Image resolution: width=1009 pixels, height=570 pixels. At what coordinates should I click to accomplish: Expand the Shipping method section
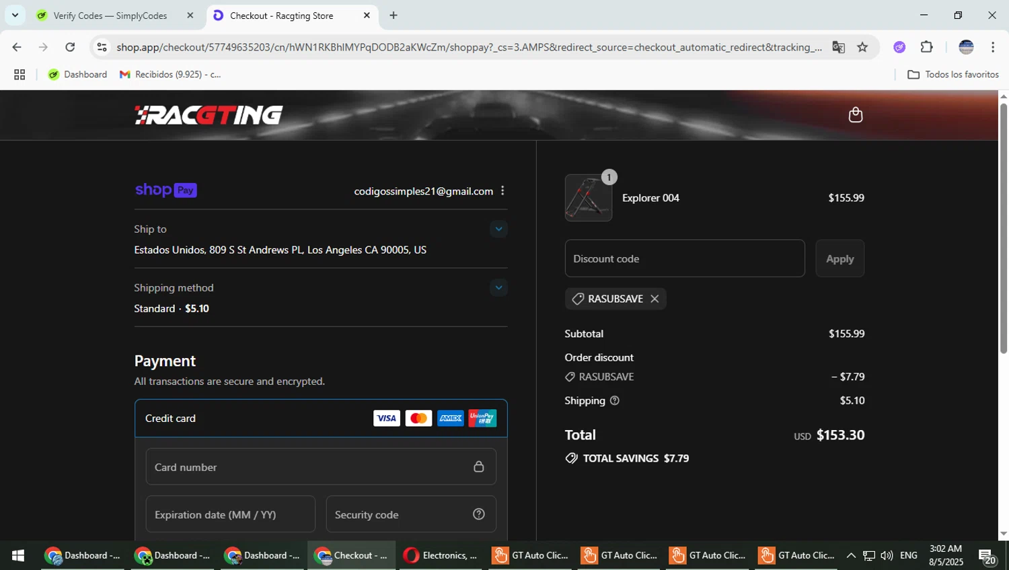[498, 287]
